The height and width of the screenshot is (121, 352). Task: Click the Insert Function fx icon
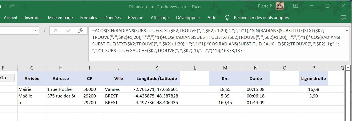(81, 30)
